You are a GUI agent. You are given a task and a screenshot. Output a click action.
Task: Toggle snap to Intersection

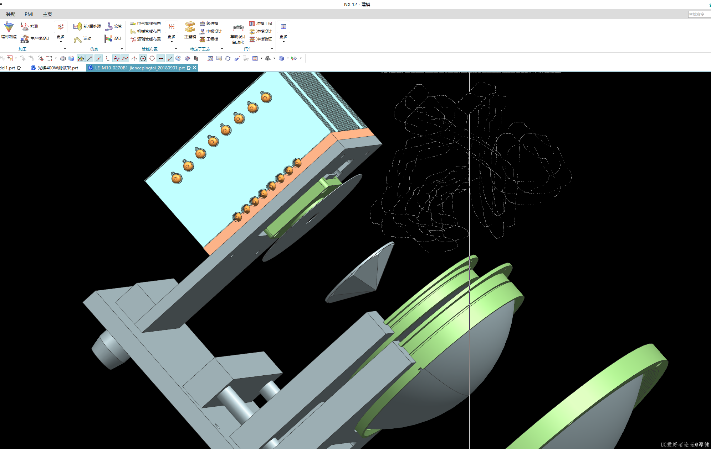134,58
